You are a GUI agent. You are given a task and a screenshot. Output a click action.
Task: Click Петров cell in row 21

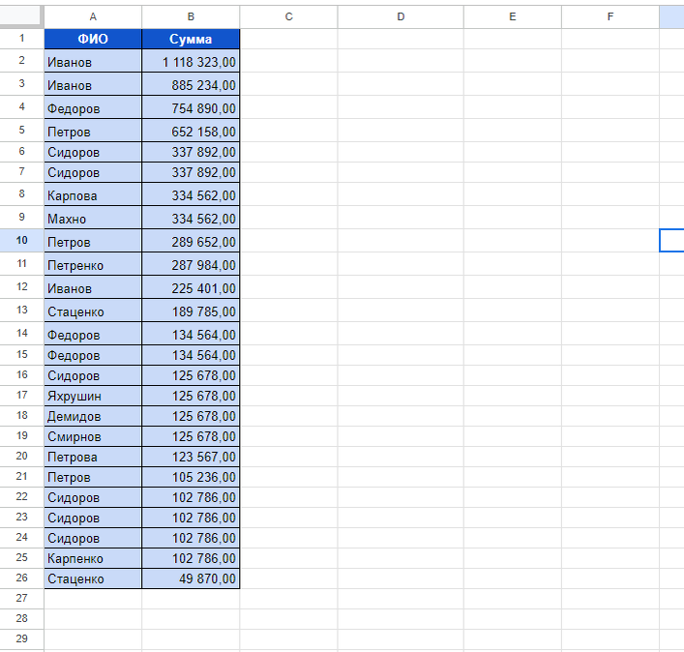93,477
